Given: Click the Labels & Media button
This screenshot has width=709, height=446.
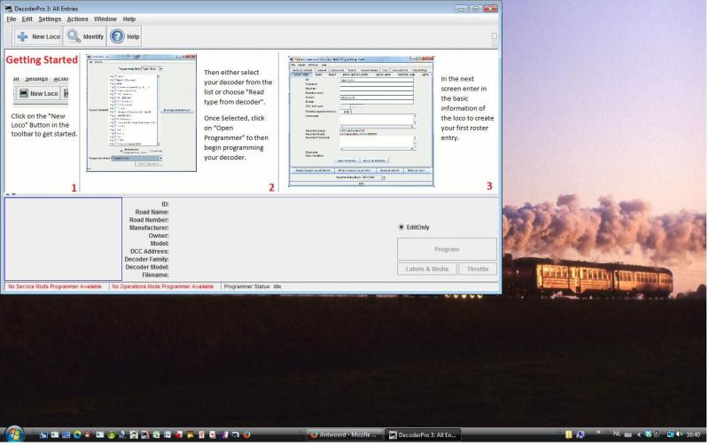Looking at the screenshot, I should 427,269.
